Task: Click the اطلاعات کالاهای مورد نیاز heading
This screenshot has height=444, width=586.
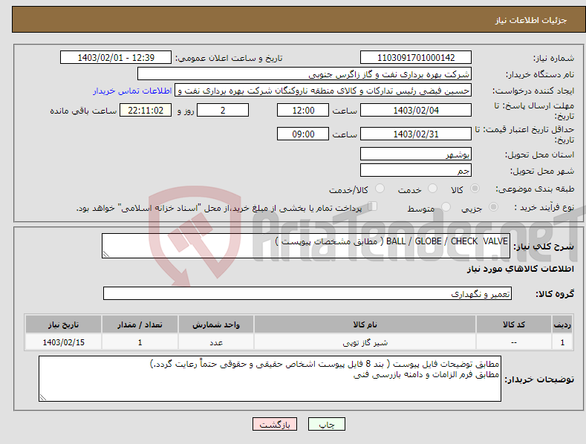Action: tap(520, 269)
